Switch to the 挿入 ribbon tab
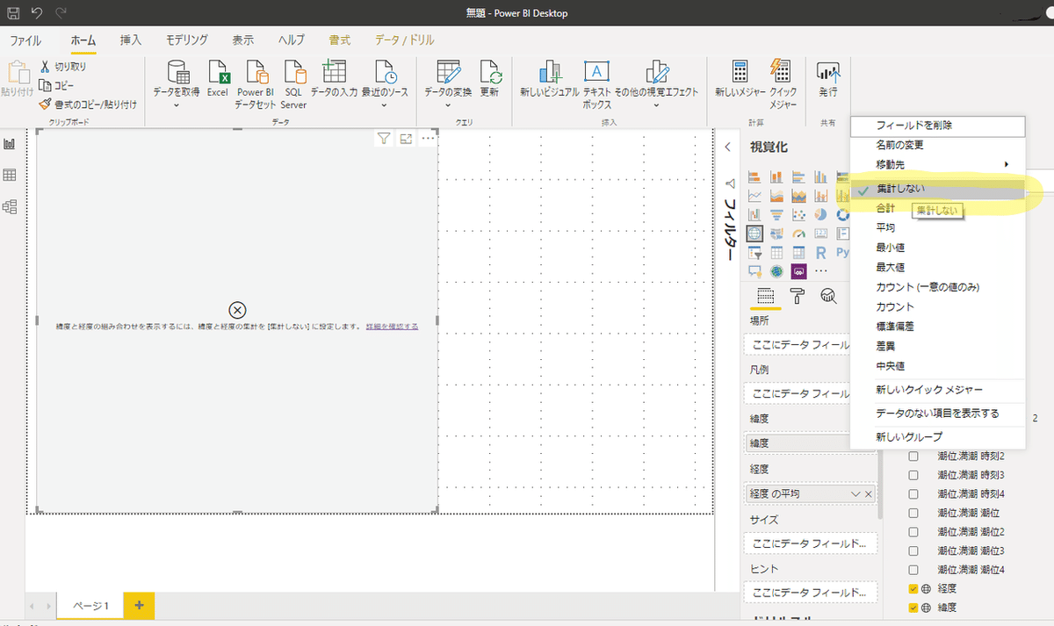1054x626 pixels. 130,40
